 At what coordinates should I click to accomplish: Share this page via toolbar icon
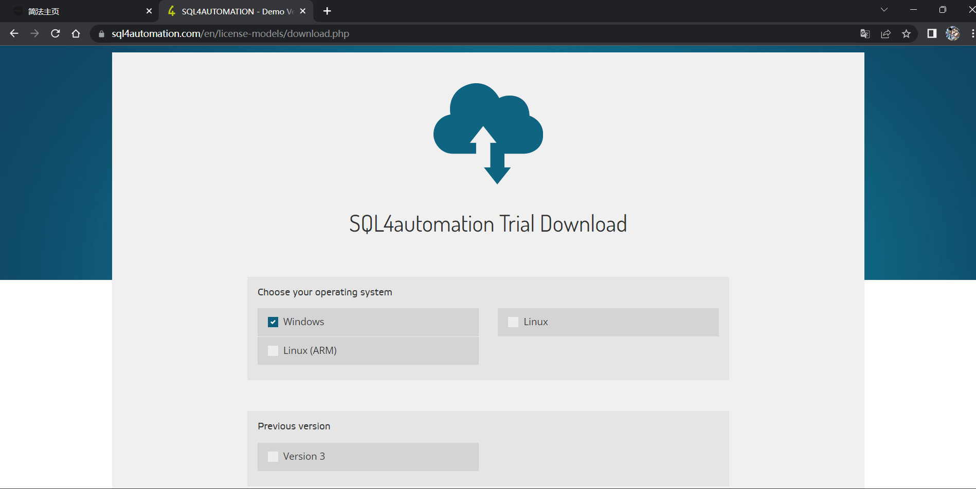pos(885,34)
